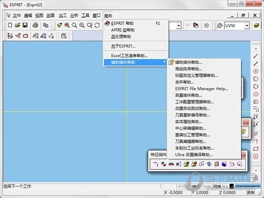Click the Open file folder icon
264x198 pixels.
[18, 26]
